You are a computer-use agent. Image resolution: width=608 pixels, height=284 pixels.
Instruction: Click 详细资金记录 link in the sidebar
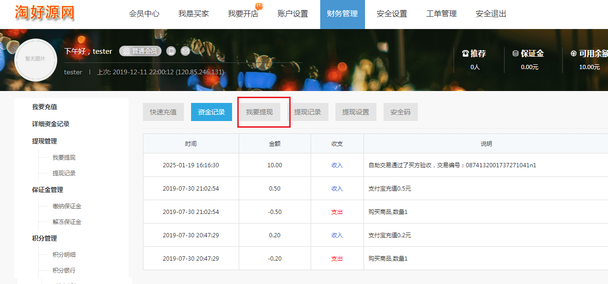click(x=51, y=124)
